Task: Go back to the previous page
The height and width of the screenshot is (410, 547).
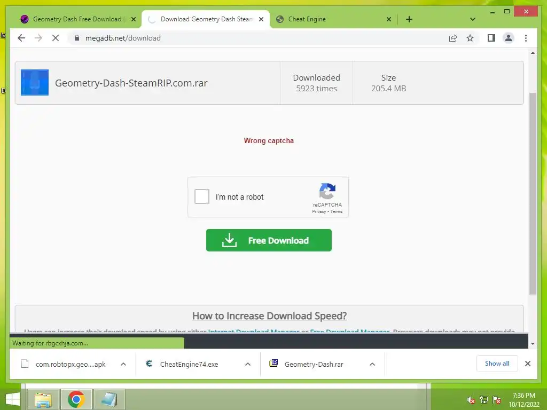Action: pos(21,38)
